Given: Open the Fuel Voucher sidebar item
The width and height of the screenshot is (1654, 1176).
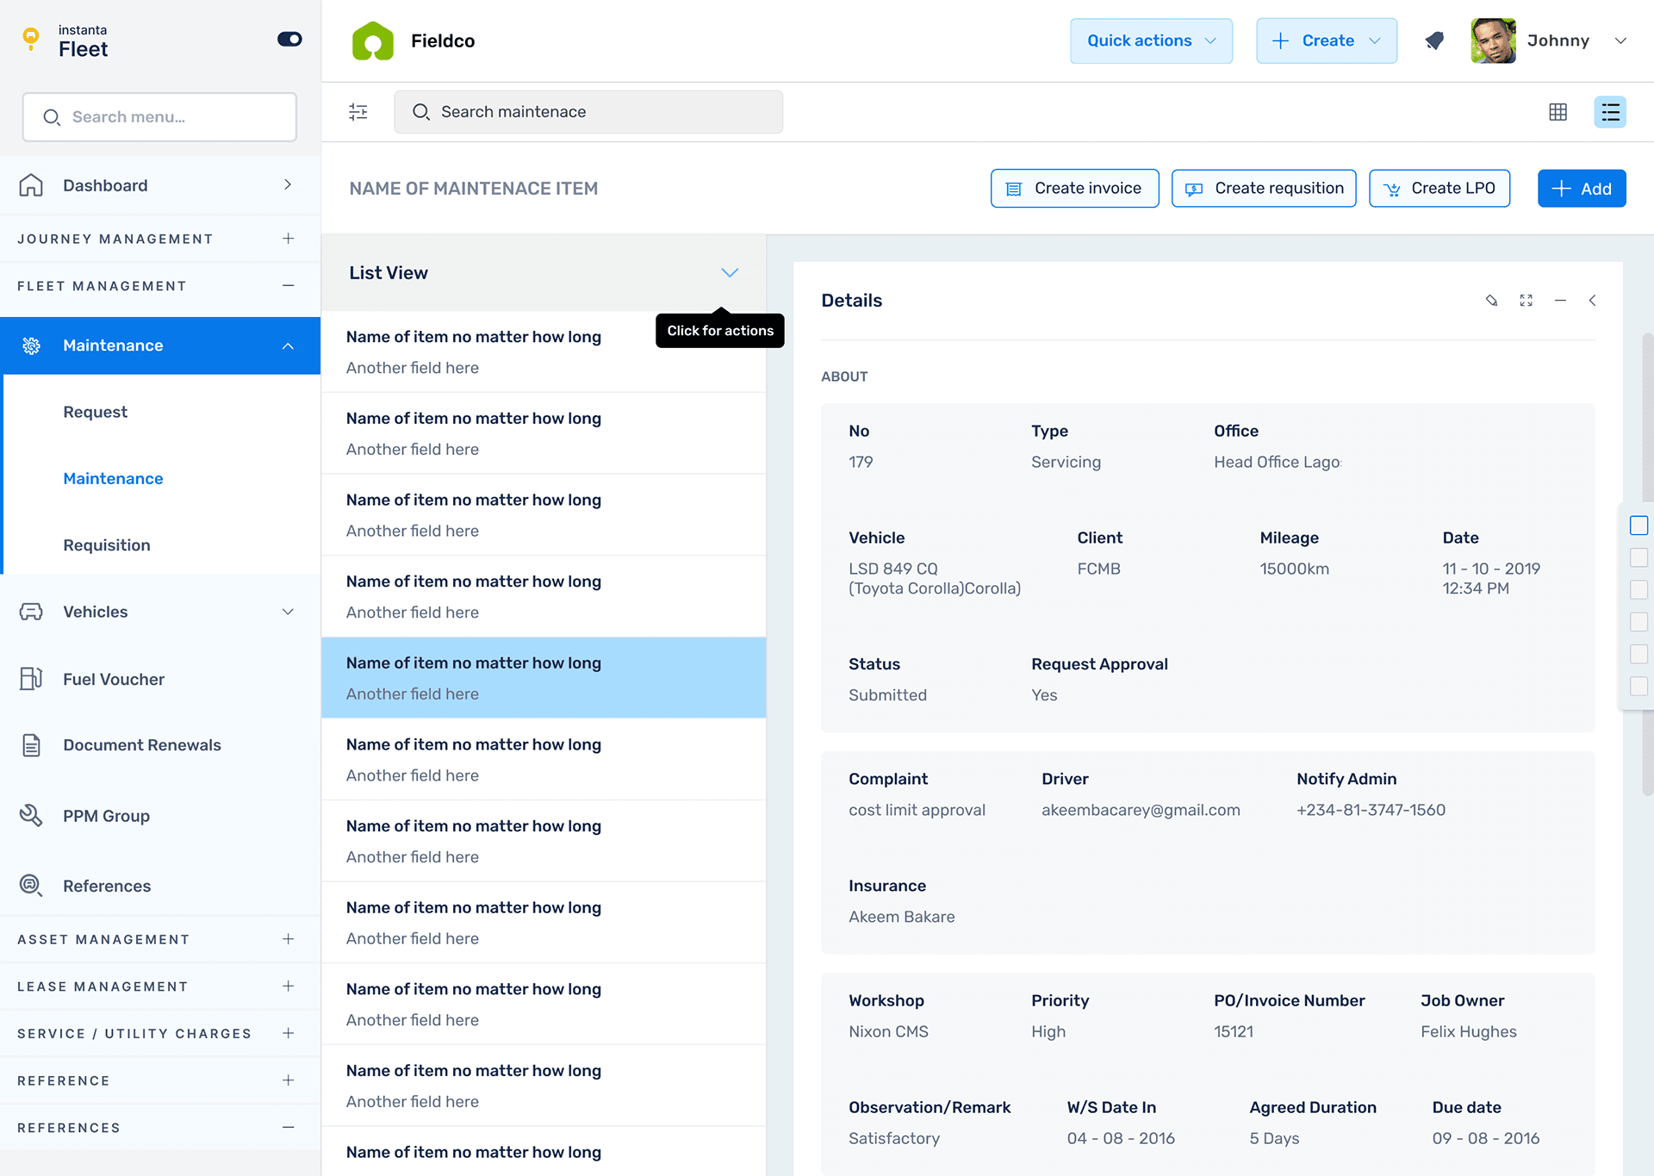Looking at the screenshot, I should (x=113, y=679).
